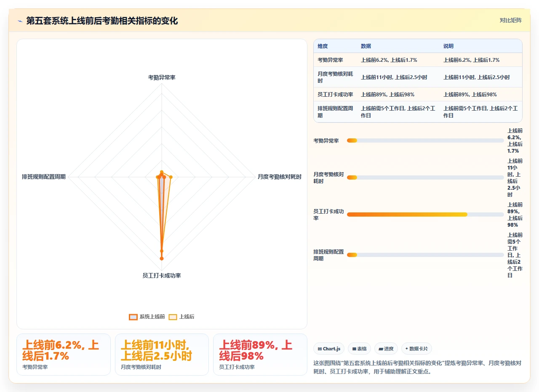Viewport: 539px width, 392px height.
Task: Click the radar axis label 考勤异常率
Action: click(162, 77)
